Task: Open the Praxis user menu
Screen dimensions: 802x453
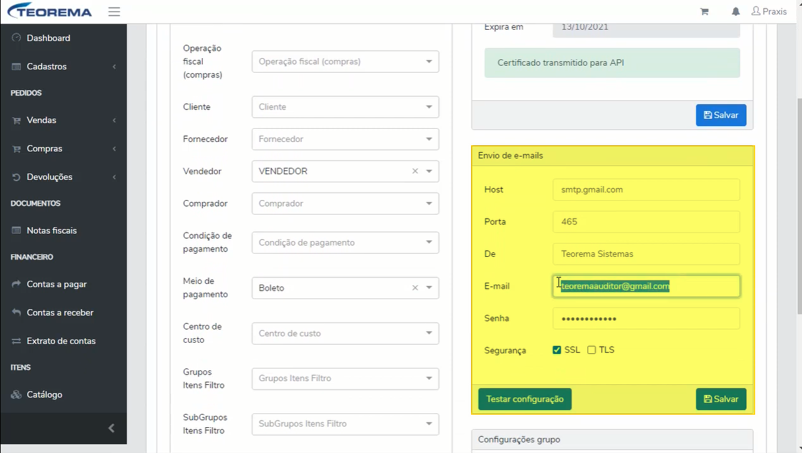Action: click(769, 12)
